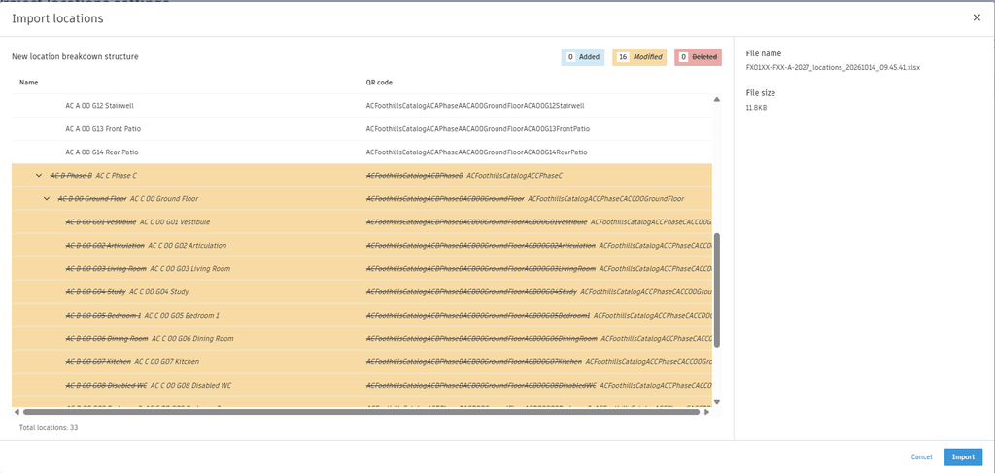Click the ACFoothillsCatalogACCPhaseC QR code
The image size is (995, 473).
[514, 176]
